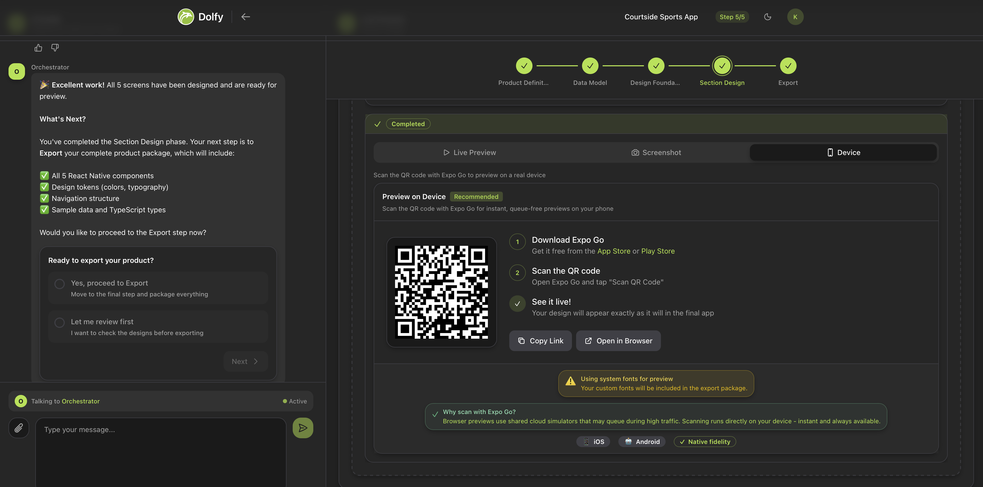
Task: Open the App Store link
Action: pyautogui.click(x=614, y=251)
